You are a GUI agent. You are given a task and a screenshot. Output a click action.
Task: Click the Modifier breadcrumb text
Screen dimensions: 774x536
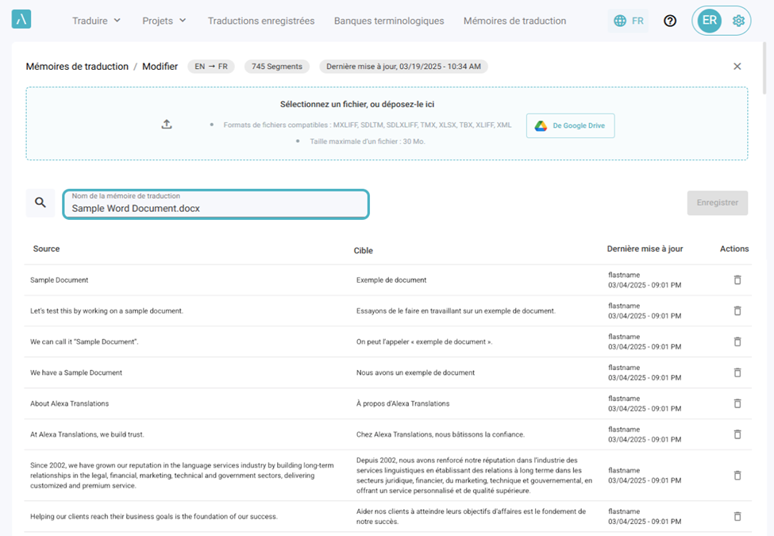tap(160, 66)
